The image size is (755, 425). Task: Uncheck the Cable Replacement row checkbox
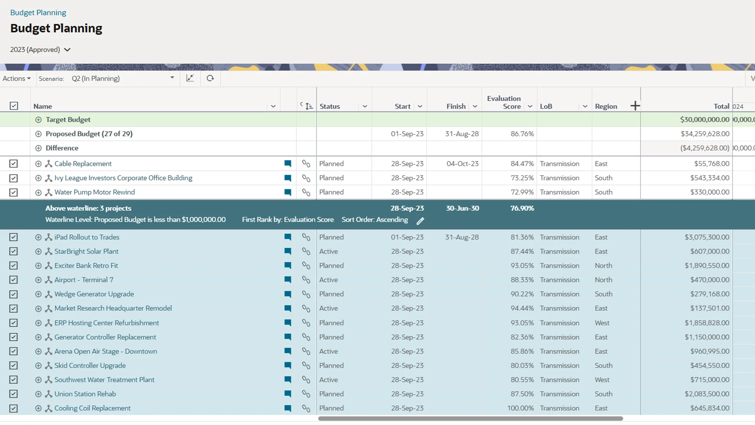[x=14, y=163]
